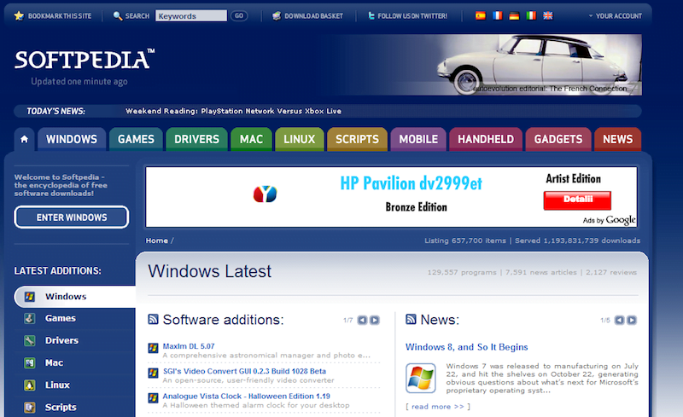Click the Softpedia logo
683x417 pixels.
tap(85, 60)
